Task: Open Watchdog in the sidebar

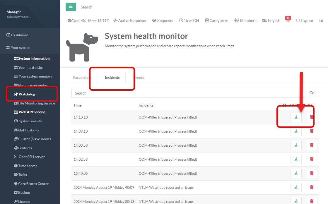Action: click(x=27, y=94)
